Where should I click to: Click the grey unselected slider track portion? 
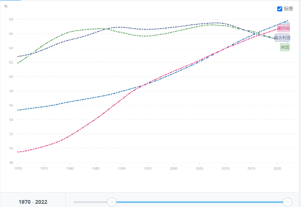(90, 202)
